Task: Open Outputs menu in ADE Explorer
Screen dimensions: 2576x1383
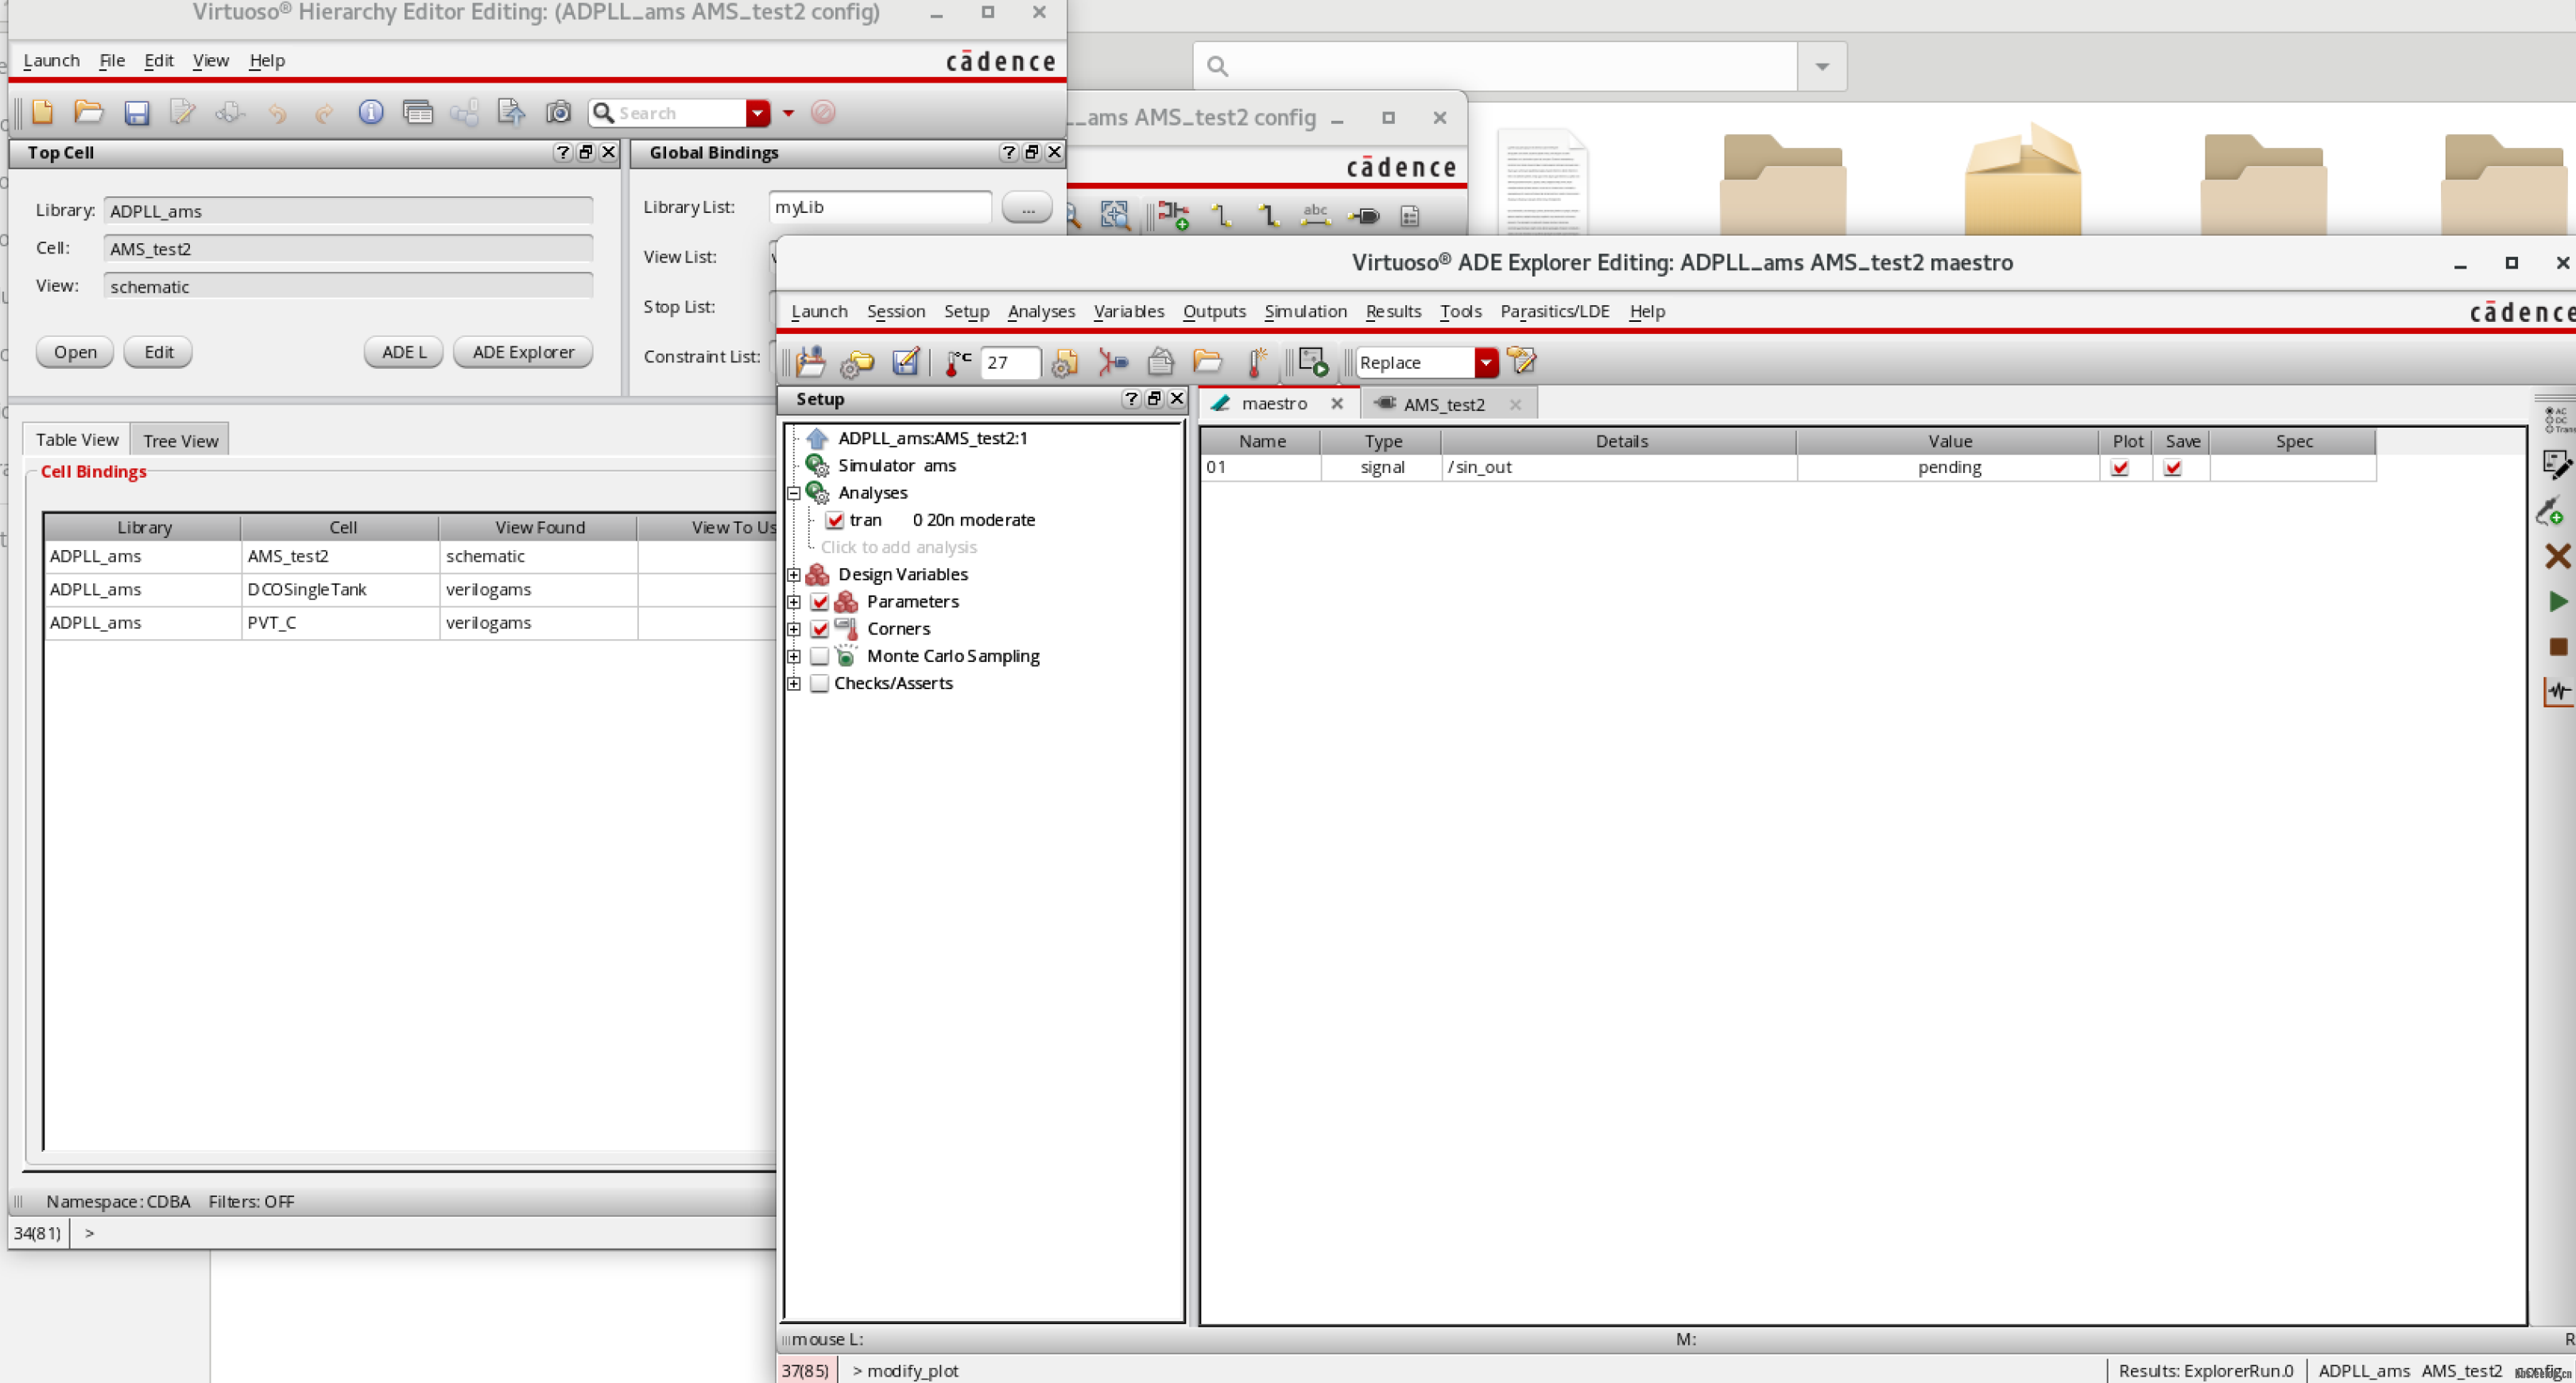Action: 1214,311
